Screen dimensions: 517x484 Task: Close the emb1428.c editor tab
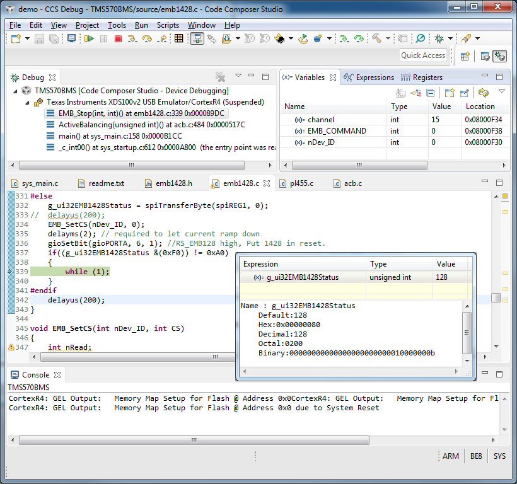267,183
